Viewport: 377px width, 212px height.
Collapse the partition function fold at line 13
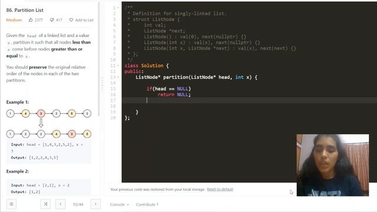[x=118, y=77]
